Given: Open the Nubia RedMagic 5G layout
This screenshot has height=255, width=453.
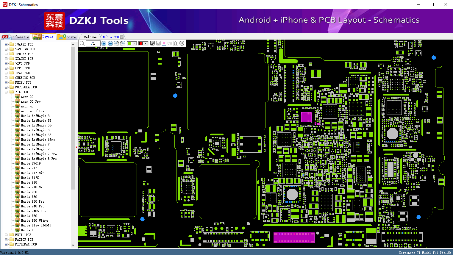Looking at the screenshot, I should (x=36, y=125).
